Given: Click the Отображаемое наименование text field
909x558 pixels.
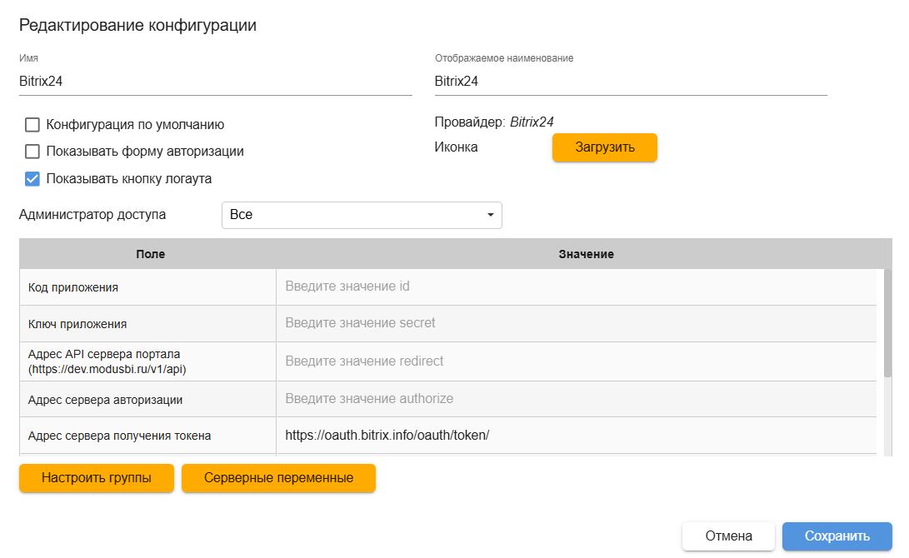Looking at the screenshot, I should point(630,82).
